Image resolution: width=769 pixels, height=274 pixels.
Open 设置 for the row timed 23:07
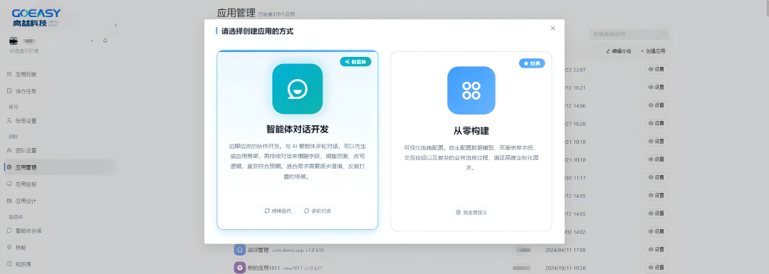pyautogui.click(x=656, y=69)
